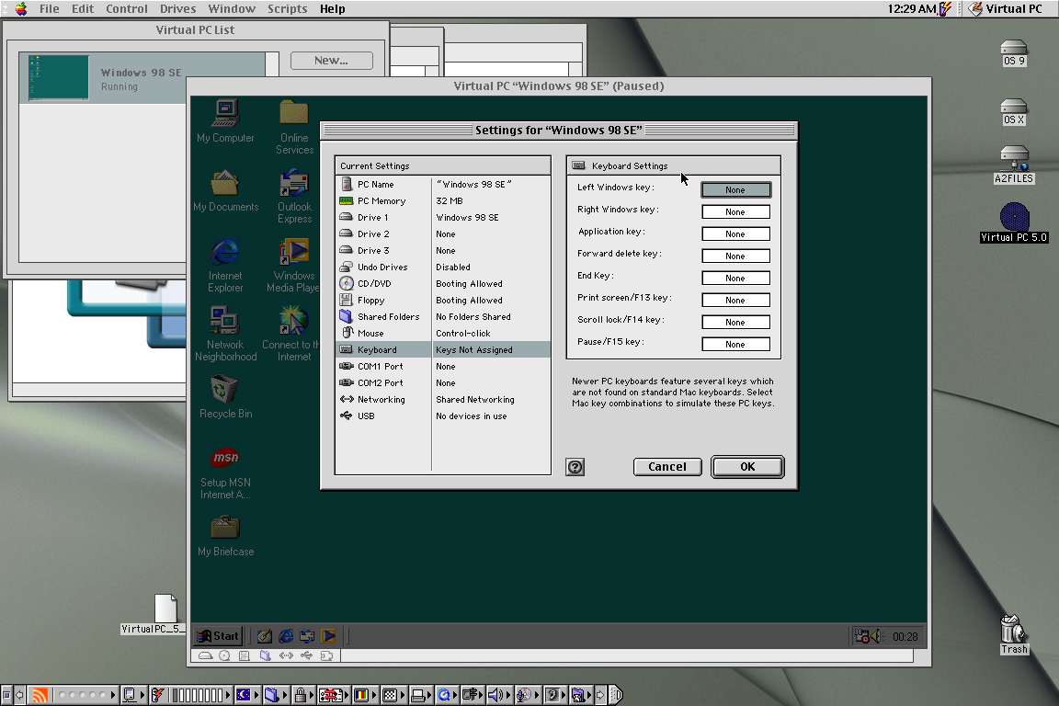Screen dimensions: 1059x706
Task: Open File menu
Action: (50, 9)
